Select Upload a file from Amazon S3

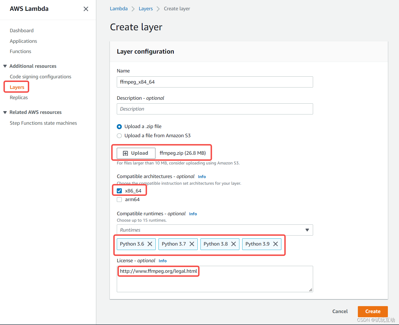pyautogui.click(x=119, y=136)
